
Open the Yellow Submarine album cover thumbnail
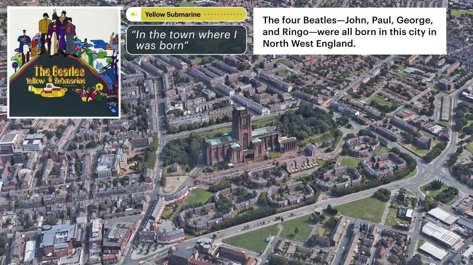click(64, 62)
